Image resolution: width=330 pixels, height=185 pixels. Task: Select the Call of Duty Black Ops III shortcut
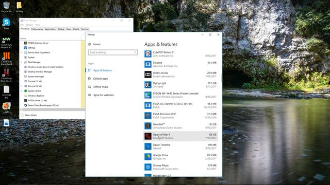tap(6, 59)
